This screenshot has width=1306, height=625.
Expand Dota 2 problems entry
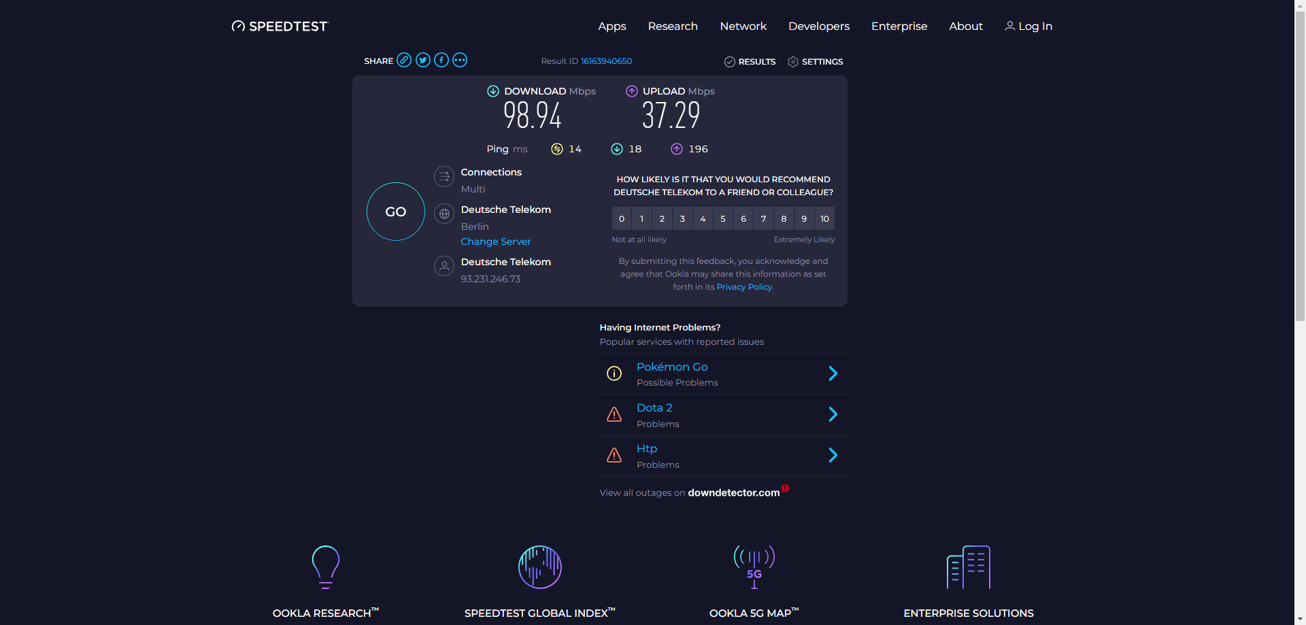833,414
